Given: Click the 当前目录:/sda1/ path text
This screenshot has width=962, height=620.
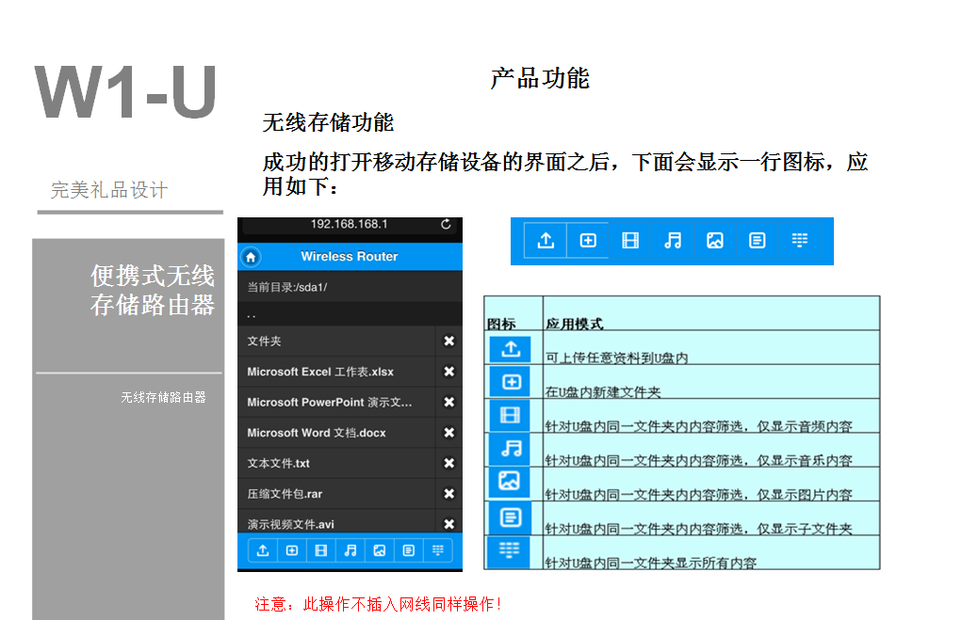Looking at the screenshot, I should tap(286, 287).
